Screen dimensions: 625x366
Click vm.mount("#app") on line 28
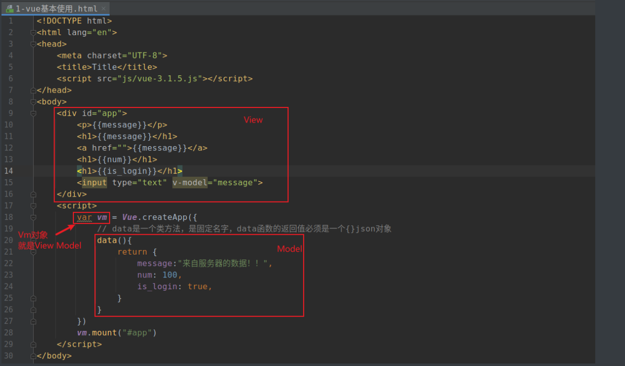pyautogui.click(x=117, y=333)
